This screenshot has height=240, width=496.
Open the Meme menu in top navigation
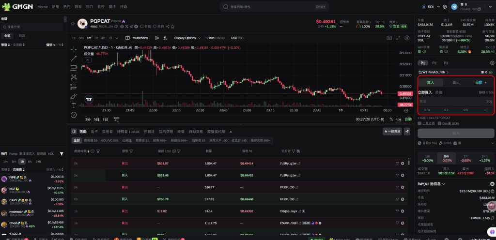(x=43, y=7)
